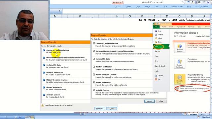Click the zoom percentage in status bar
212x119 pixels.
pos(21,117)
